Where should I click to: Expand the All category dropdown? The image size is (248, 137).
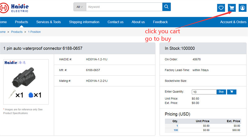[80, 7]
